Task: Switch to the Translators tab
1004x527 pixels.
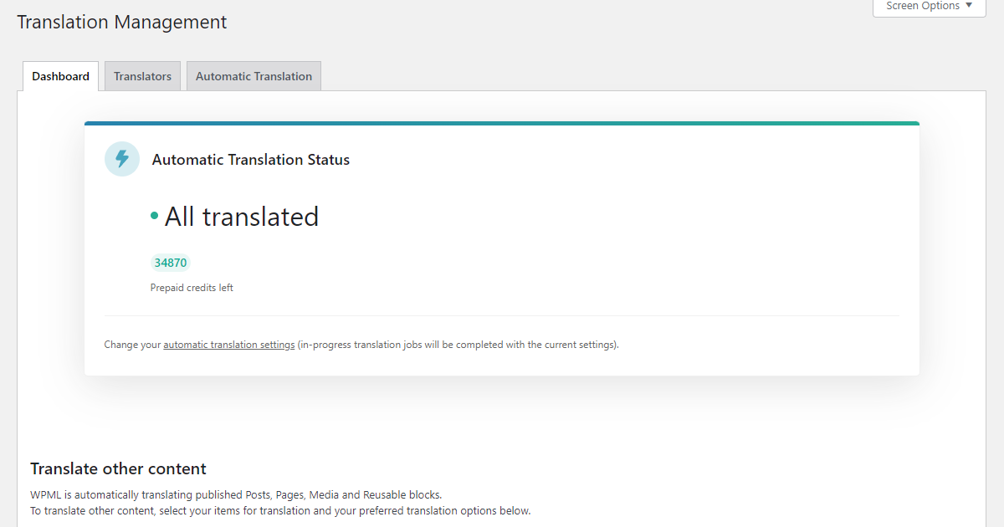Action: click(142, 75)
